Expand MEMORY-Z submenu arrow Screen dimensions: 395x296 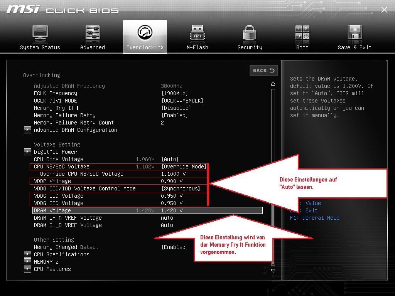coord(27,262)
